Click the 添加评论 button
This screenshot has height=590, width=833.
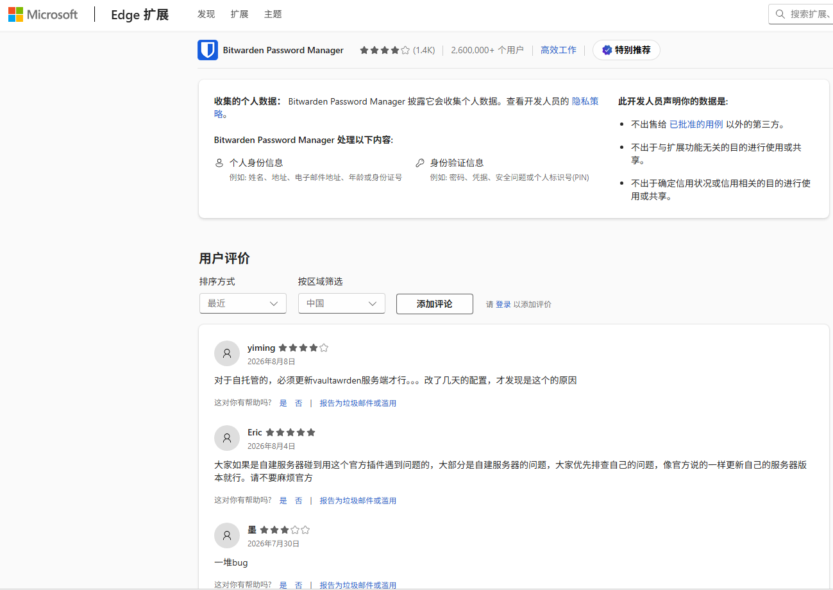[435, 304]
